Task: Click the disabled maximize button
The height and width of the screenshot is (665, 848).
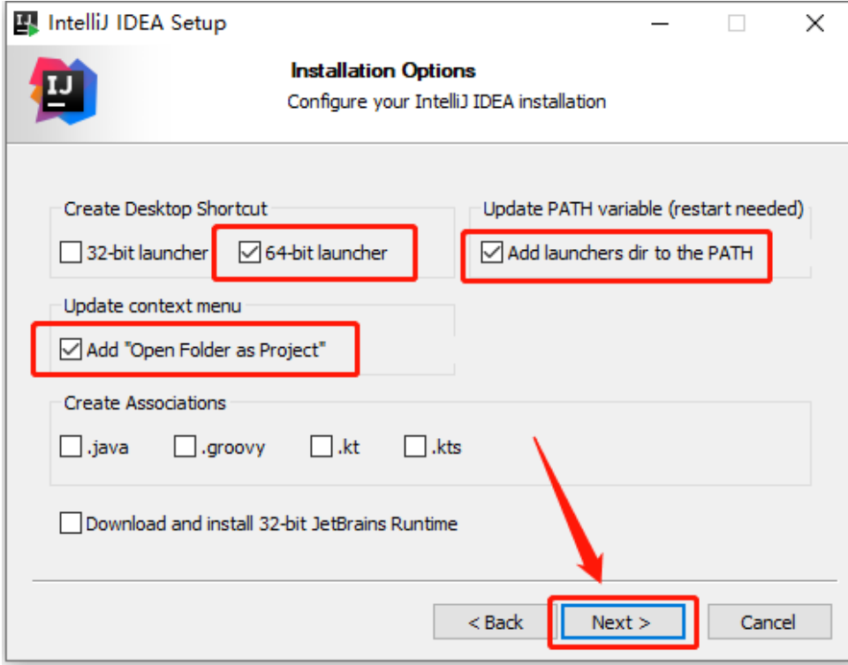Action: point(737,24)
